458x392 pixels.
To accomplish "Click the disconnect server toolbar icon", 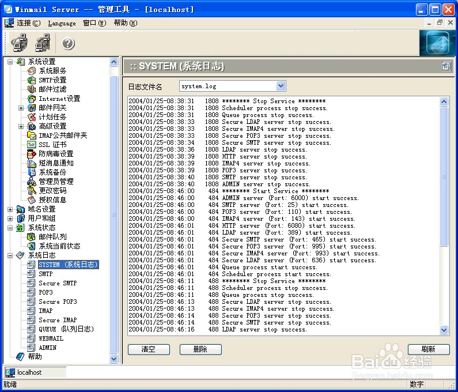I will pos(43,43).
